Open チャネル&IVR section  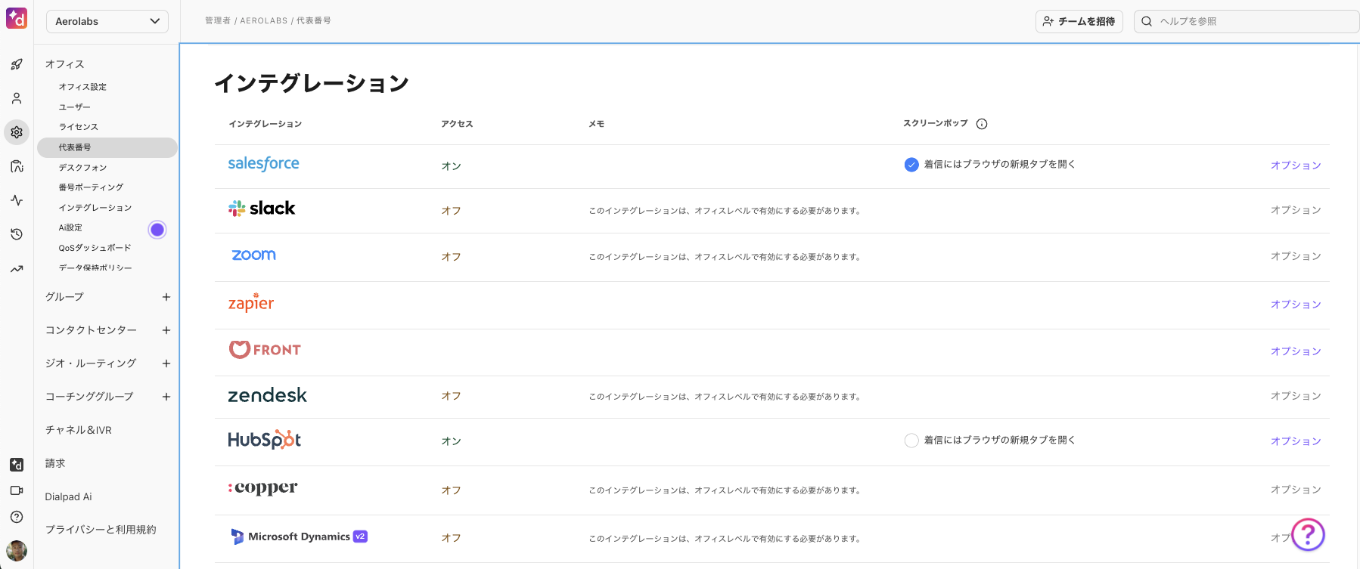[x=78, y=430]
